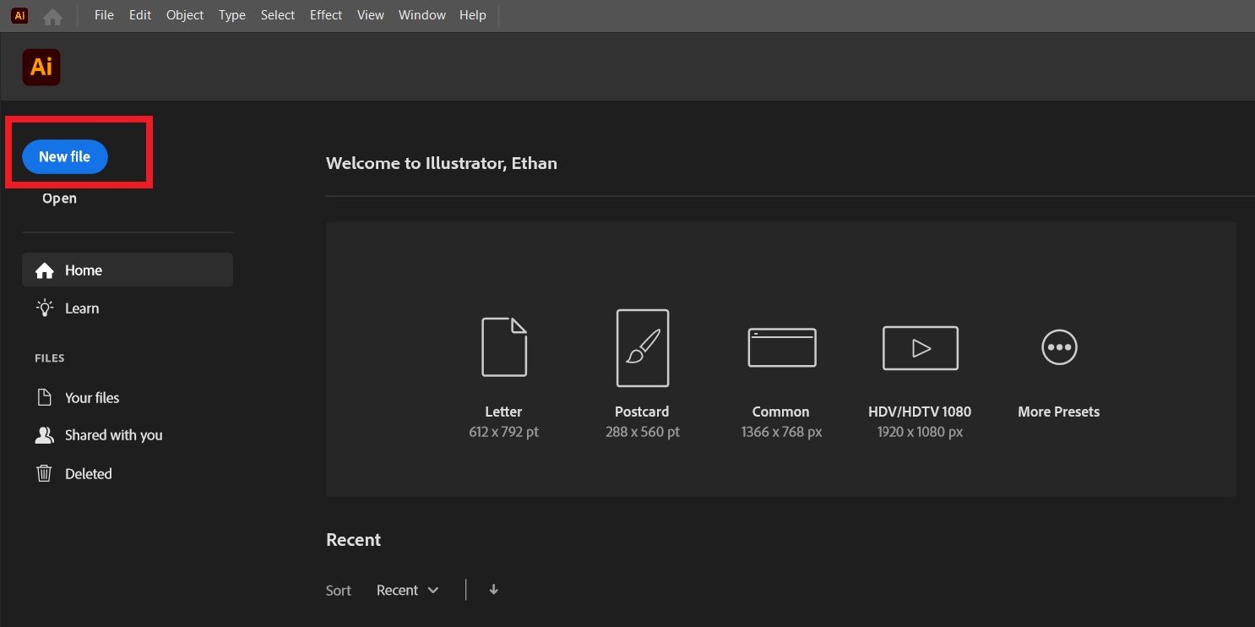Screen dimensions: 1255x627
Task: Click the small Ai logo in the menu bar
Action: [19, 15]
